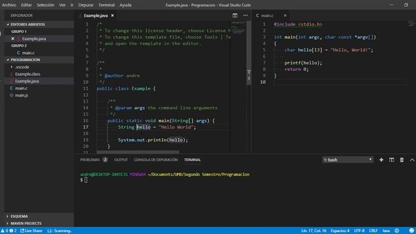
Task: Split the terminal panel
Action: (391, 160)
